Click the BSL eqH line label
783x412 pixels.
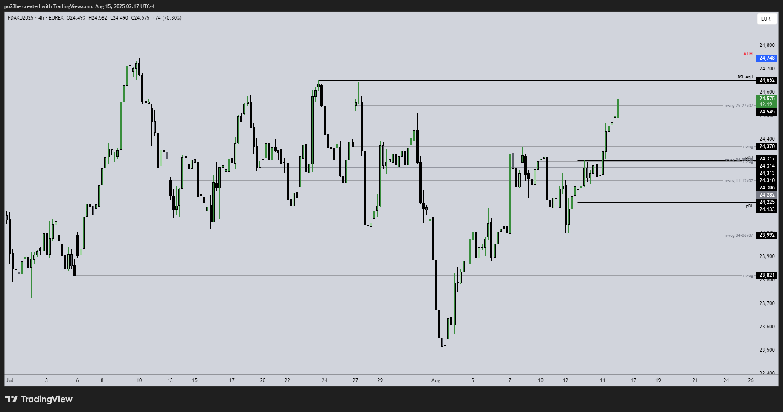(x=745, y=77)
